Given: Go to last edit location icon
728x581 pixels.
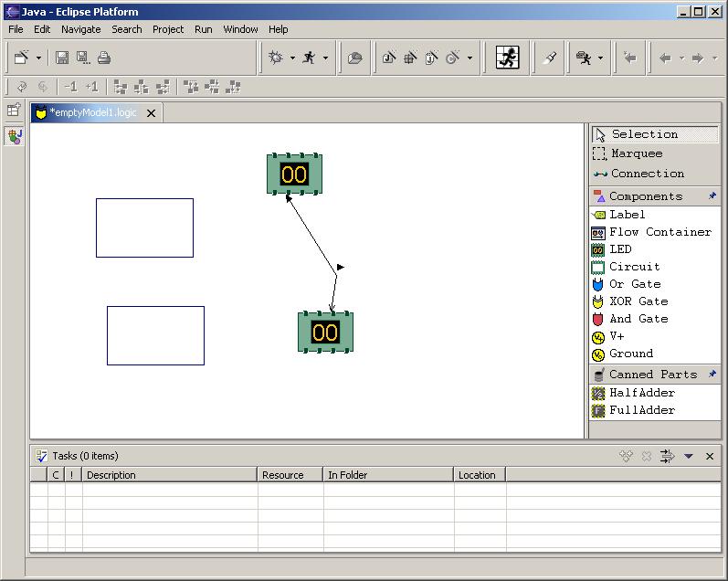Looking at the screenshot, I should pyautogui.click(x=630, y=58).
